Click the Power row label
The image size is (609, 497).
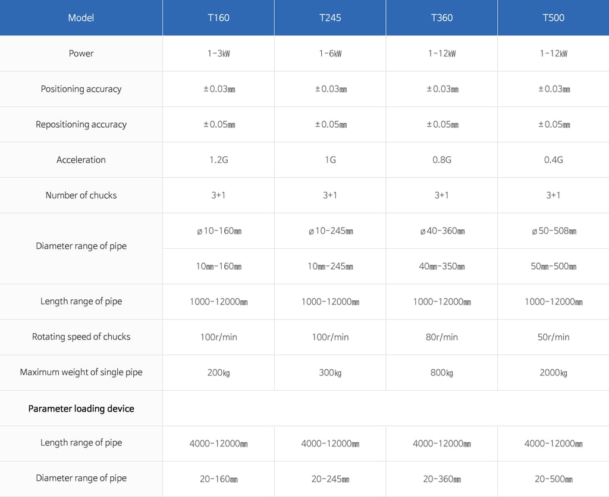(x=81, y=53)
